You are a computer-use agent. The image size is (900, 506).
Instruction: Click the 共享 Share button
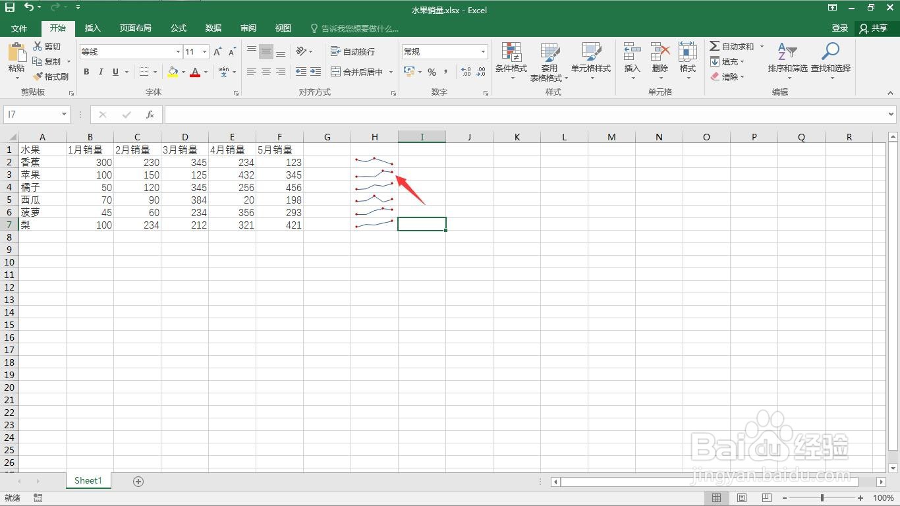(874, 28)
